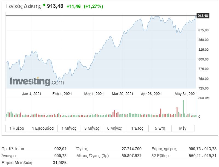The height and width of the screenshot is (167, 219).
Task: Click the 750,00 price axis label
Action: [203, 79]
